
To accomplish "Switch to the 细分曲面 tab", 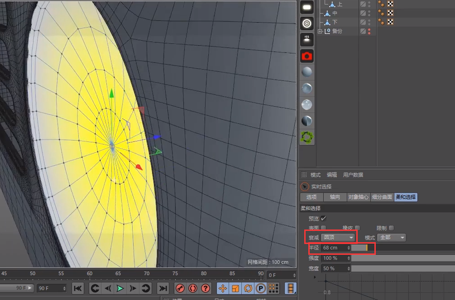I will [382, 197].
